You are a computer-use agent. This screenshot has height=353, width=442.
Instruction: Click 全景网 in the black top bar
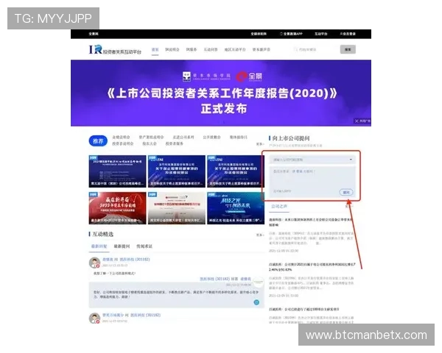pos(94,34)
